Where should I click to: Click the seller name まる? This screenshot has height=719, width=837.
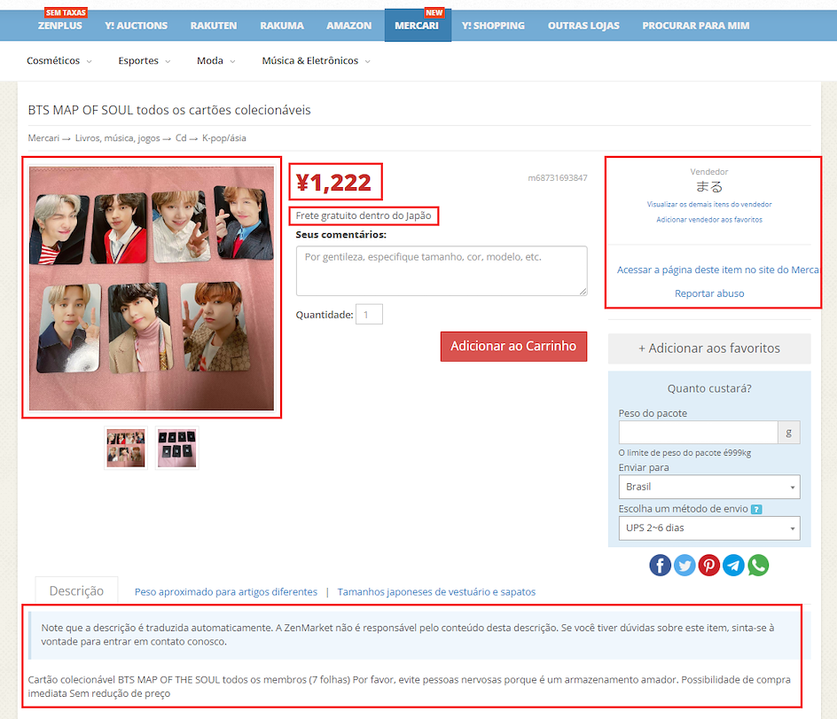[x=709, y=187]
